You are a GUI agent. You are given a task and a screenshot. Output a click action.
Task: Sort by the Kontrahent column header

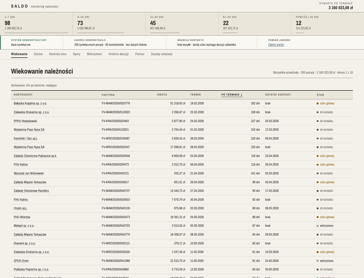pyautogui.click(x=23, y=95)
